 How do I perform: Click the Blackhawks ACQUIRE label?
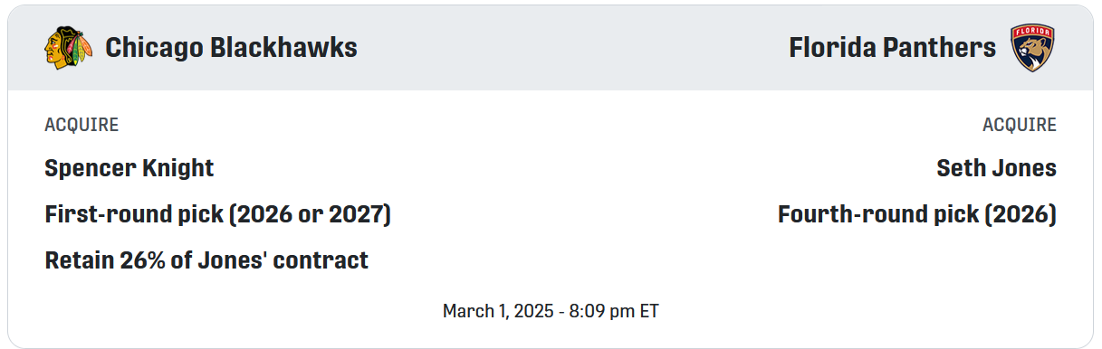tap(81, 125)
